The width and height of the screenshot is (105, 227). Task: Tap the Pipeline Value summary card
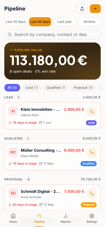52,61
